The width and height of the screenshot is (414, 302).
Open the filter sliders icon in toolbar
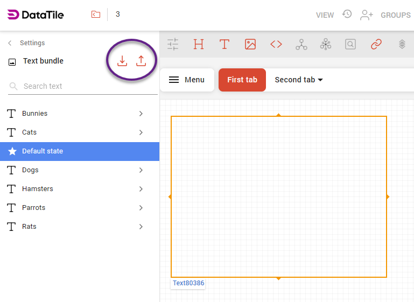(173, 45)
